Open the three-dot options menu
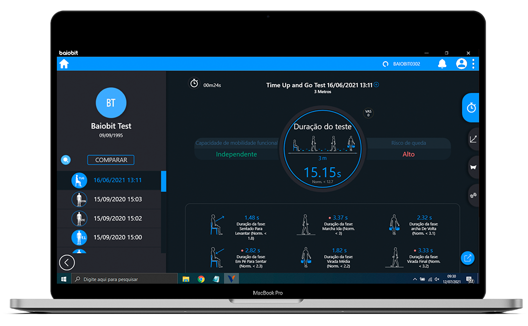 473,64
